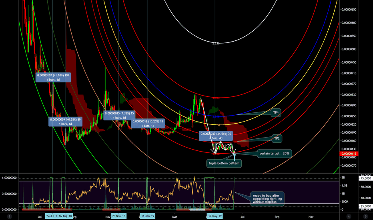Click the Sep label on time axis
This screenshot has height=220, width=373.
coord(277,217)
